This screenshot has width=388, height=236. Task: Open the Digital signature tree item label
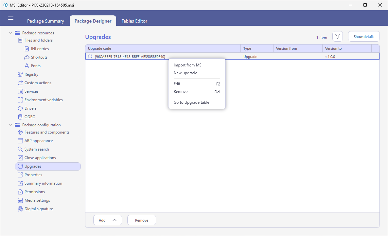point(39,209)
